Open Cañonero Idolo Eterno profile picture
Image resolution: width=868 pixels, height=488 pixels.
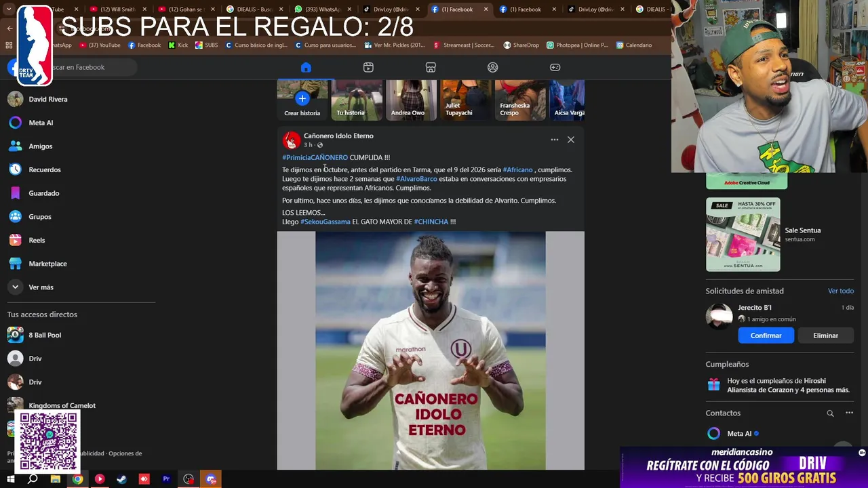pyautogui.click(x=292, y=140)
